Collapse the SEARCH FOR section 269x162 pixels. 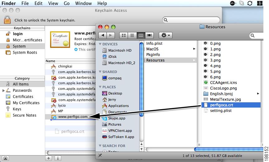100,146
